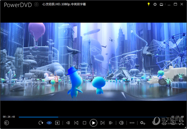Open the bookmark star icon
The height and width of the screenshot is (129, 187).
point(57,123)
